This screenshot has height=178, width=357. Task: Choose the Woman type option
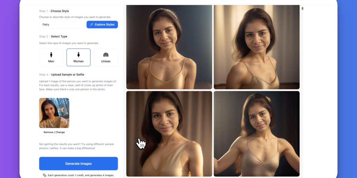(x=78, y=57)
